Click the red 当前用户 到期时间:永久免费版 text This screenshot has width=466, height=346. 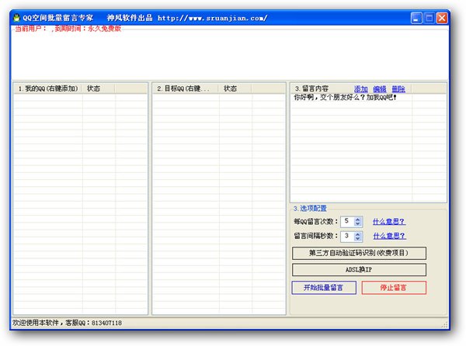68,29
